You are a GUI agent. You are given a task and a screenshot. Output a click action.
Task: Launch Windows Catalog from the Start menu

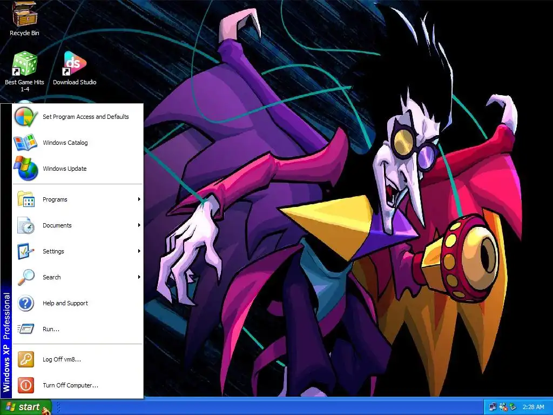click(x=78, y=143)
